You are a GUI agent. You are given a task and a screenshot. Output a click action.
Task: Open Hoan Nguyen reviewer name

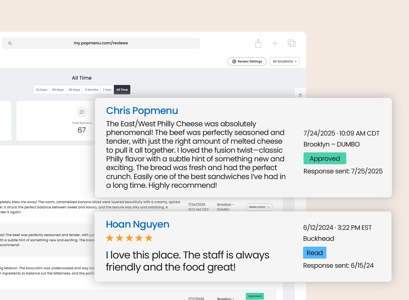pyautogui.click(x=137, y=224)
